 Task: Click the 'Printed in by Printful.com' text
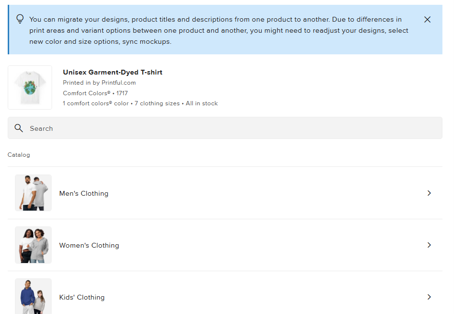click(x=99, y=83)
